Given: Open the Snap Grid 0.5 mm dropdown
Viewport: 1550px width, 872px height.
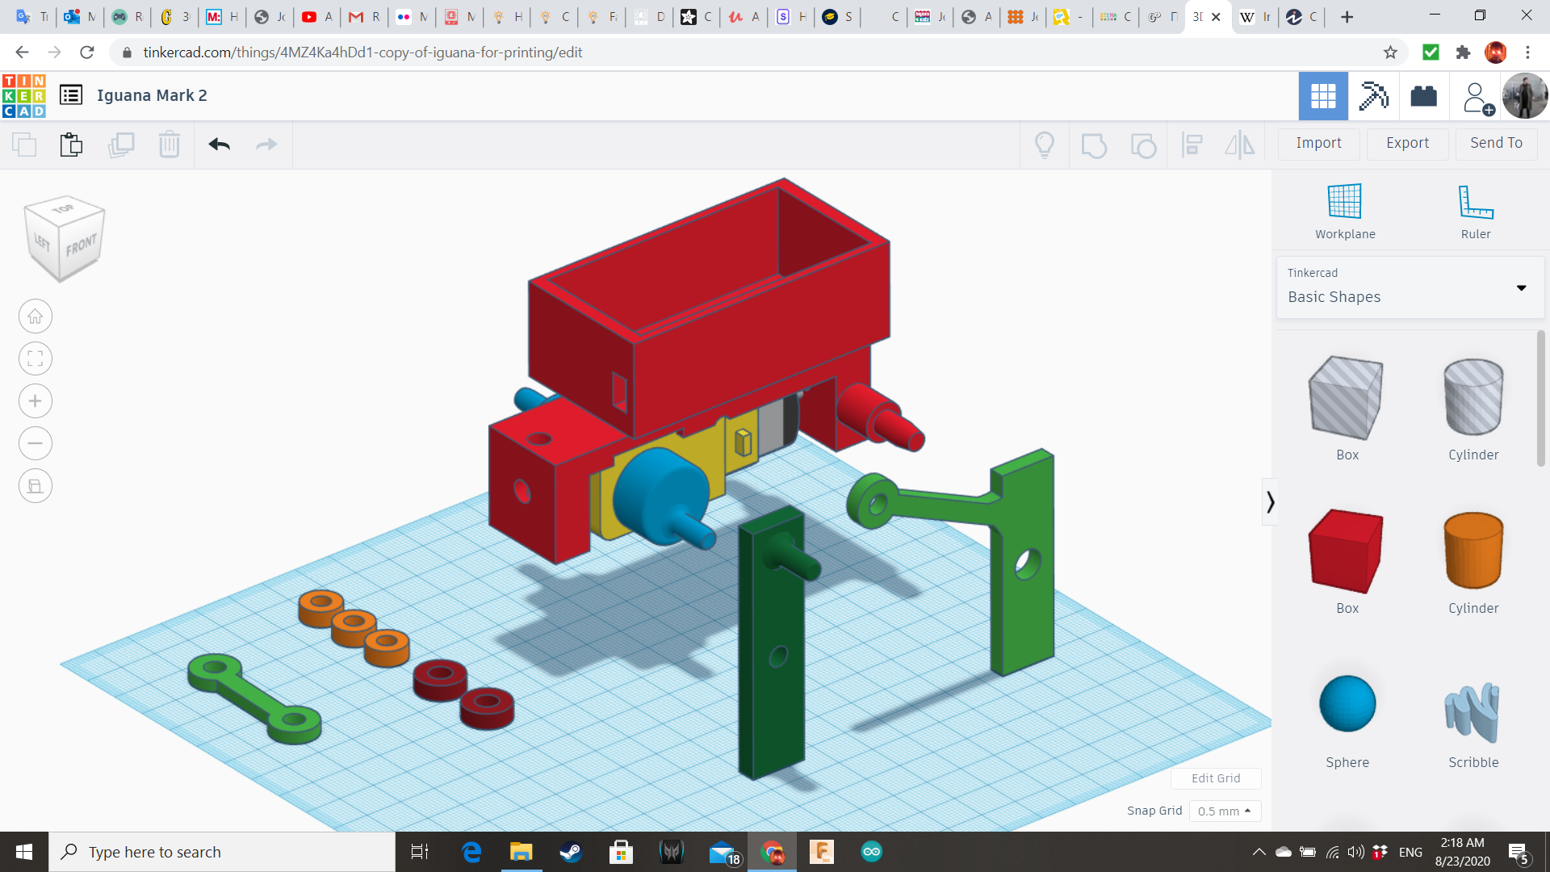Looking at the screenshot, I should (x=1224, y=811).
